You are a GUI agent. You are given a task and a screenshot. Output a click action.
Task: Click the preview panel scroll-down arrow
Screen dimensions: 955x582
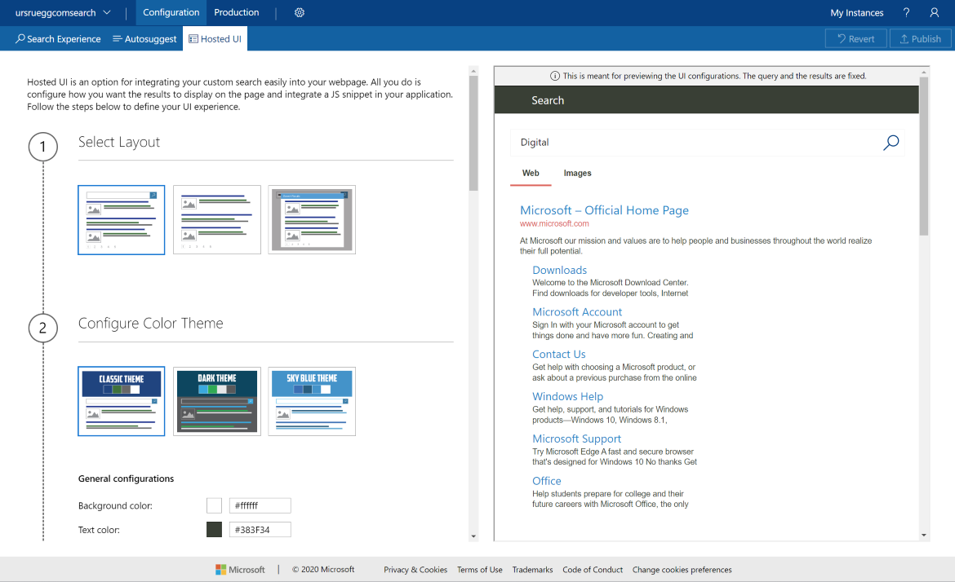coord(924,536)
